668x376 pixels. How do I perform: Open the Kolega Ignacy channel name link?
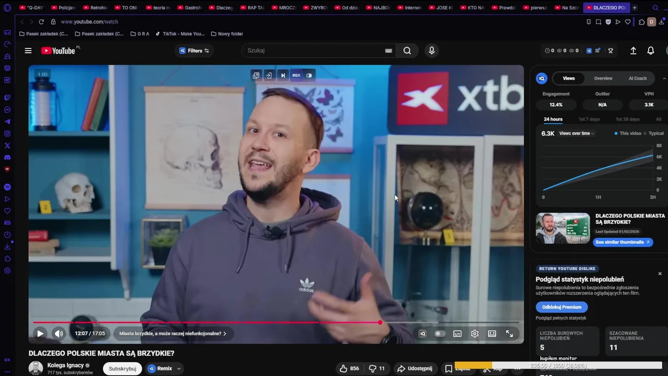66,366
